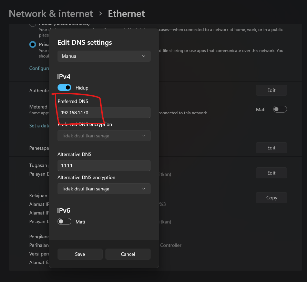
Task: Go back to Network & internet breadcrumb
Action: [51, 14]
